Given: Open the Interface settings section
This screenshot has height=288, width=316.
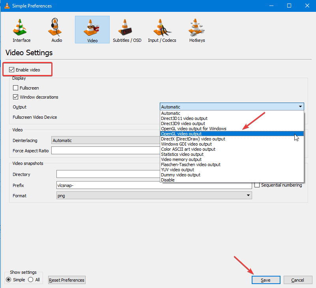Looking at the screenshot, I should 21,30.
